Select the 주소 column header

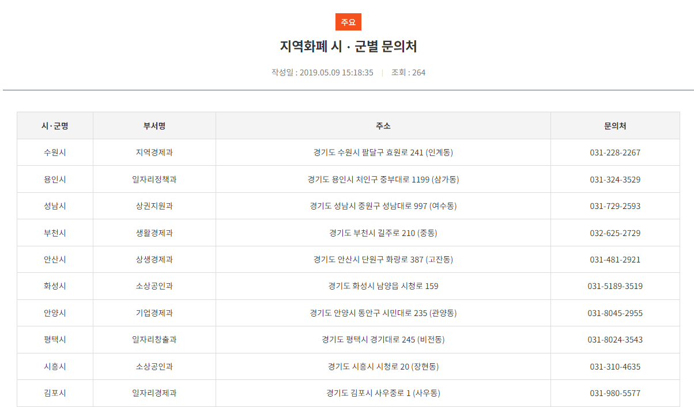point(382,125)
